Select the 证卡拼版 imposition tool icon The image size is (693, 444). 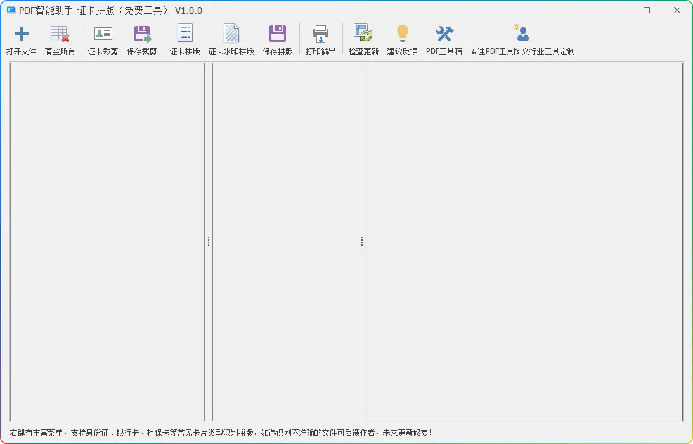[185, 39]
